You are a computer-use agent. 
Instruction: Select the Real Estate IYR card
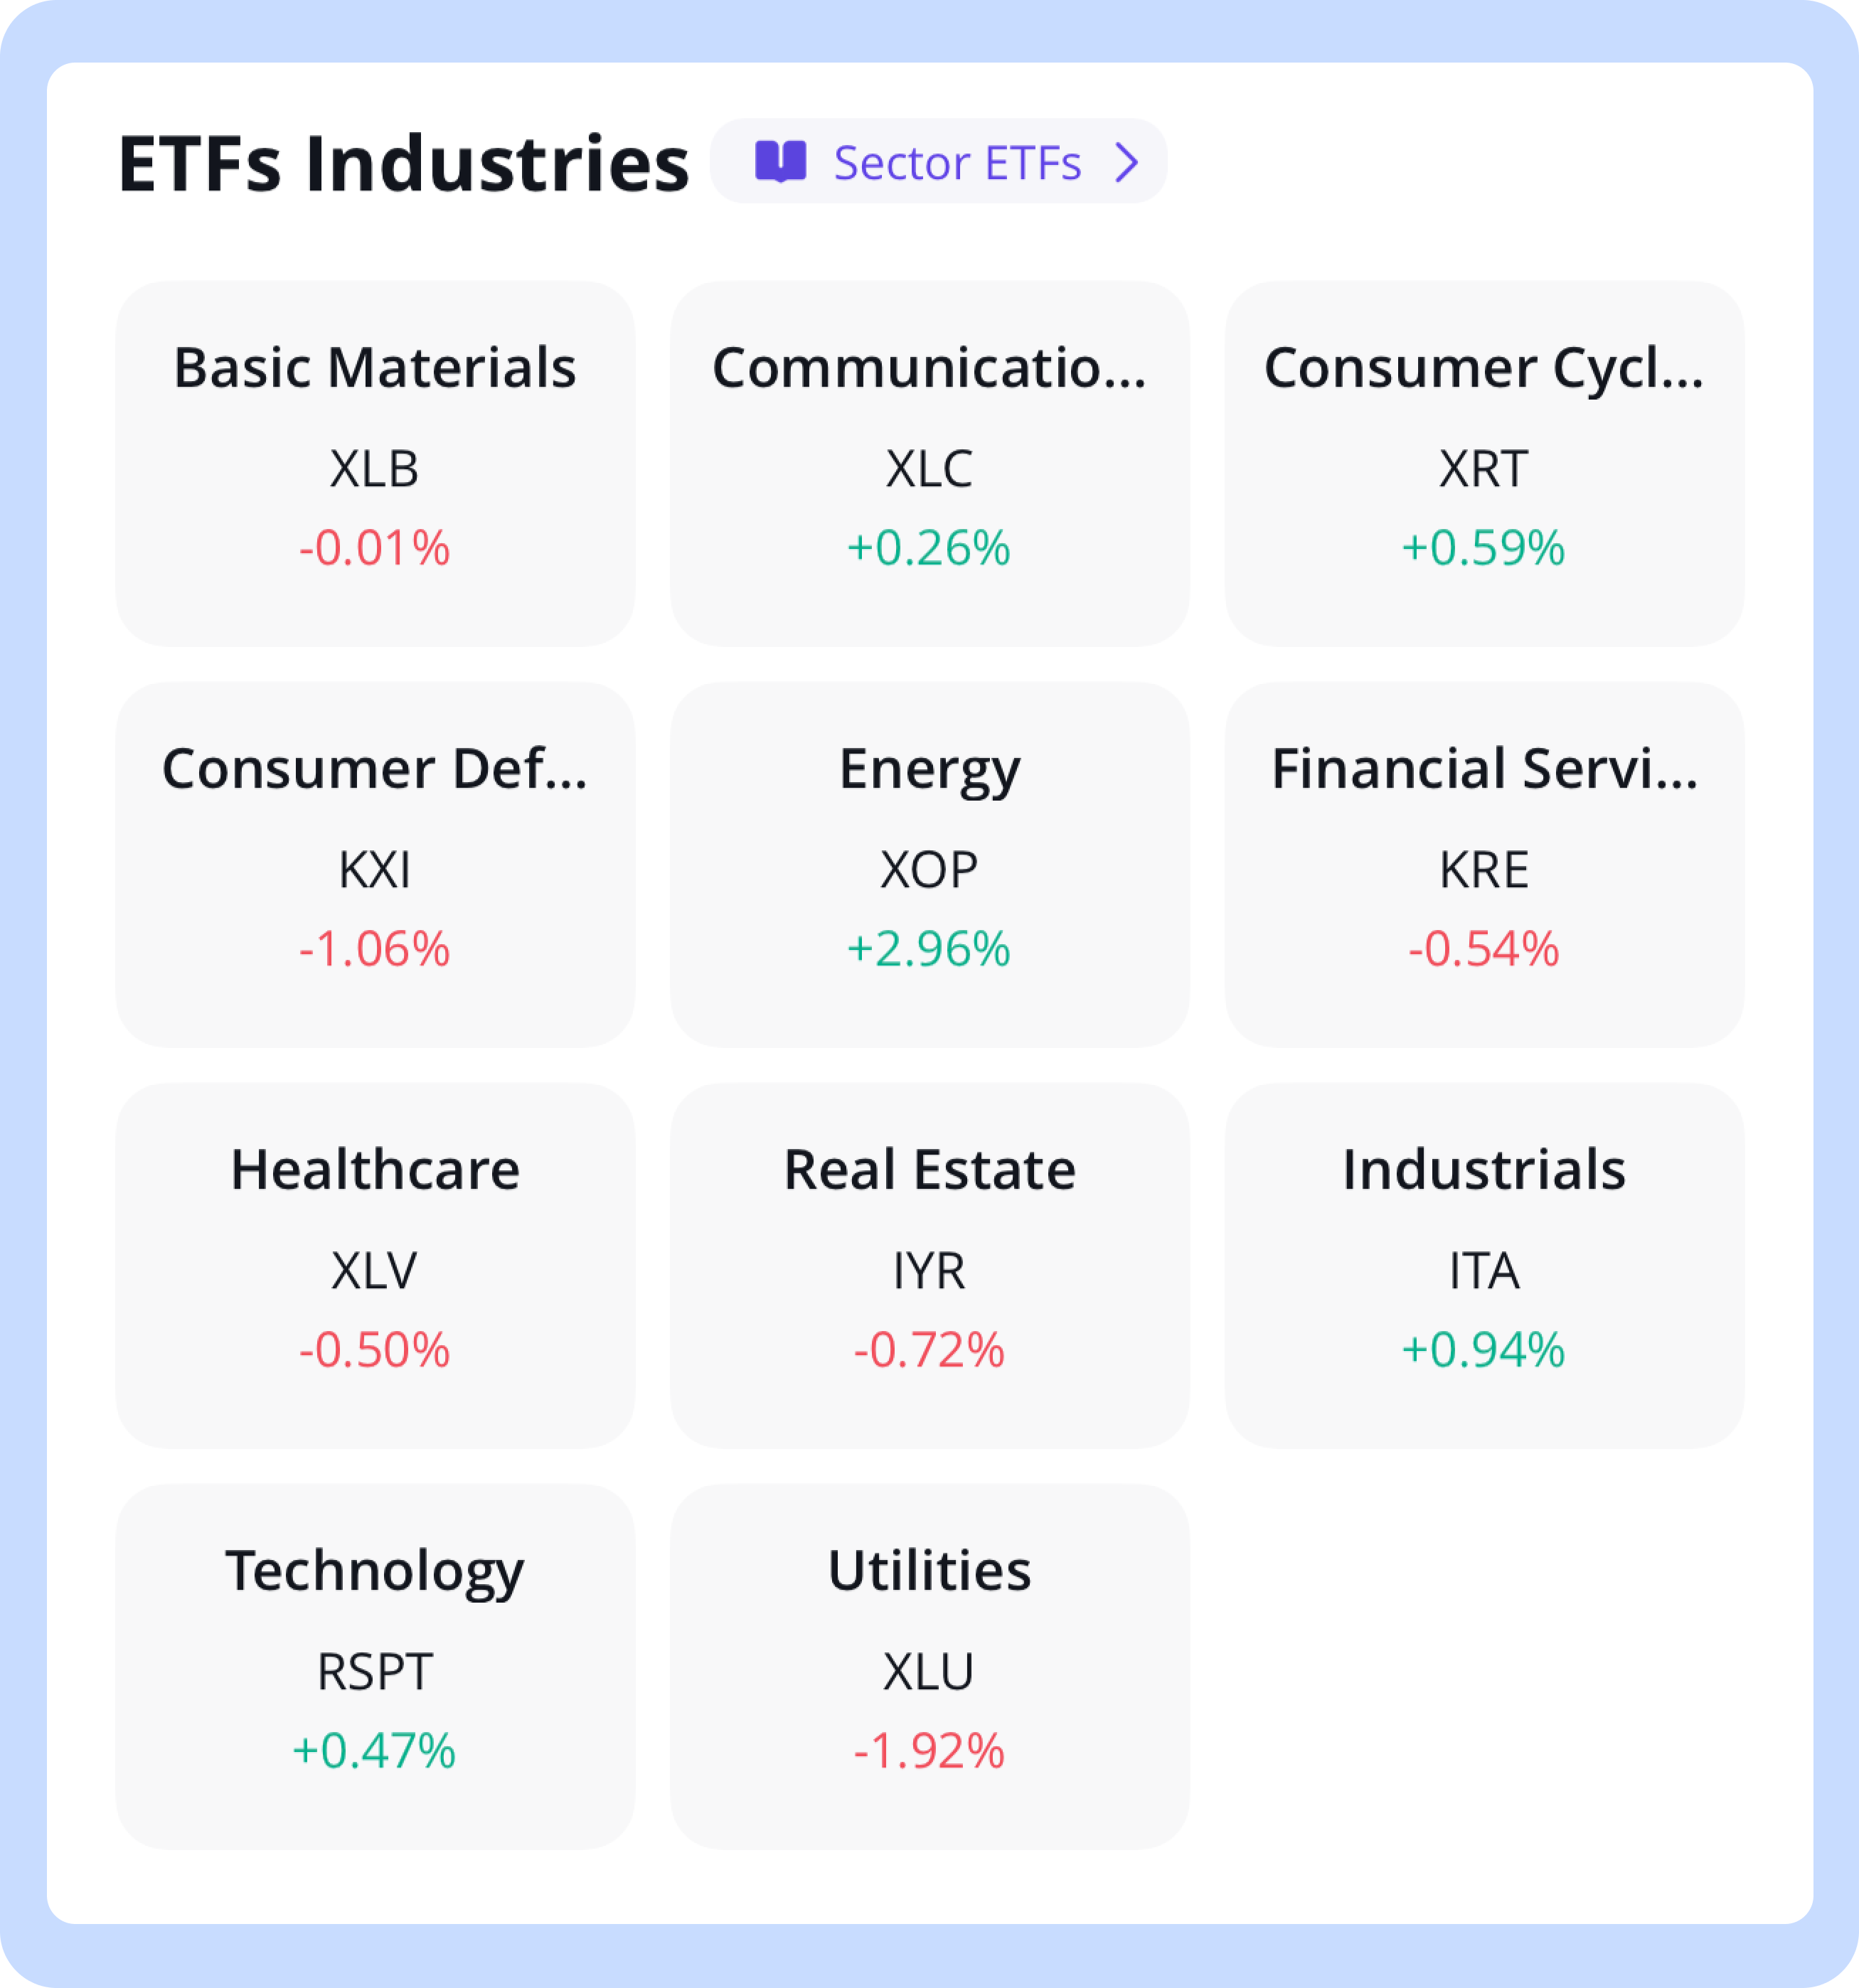929,1265
